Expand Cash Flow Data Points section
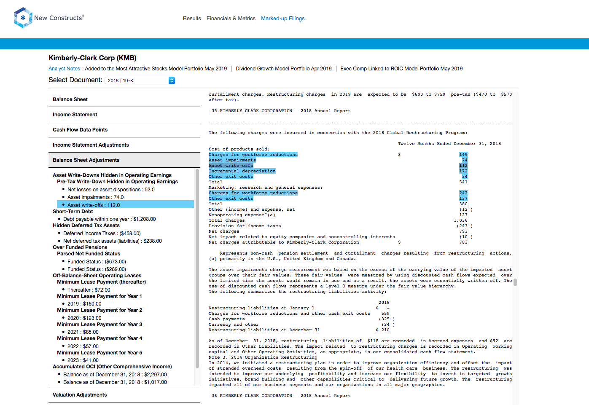Image resolution: width=589 pixels, height=405 pixels. 124,130
